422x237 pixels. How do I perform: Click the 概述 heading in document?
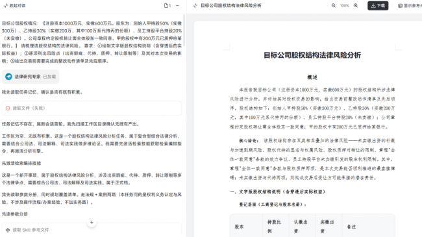(x=312, y=77)
